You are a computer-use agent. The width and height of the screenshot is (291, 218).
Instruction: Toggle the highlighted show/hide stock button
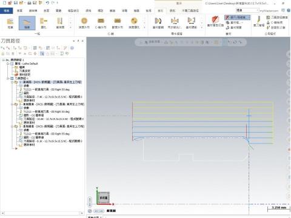(238, 18)
